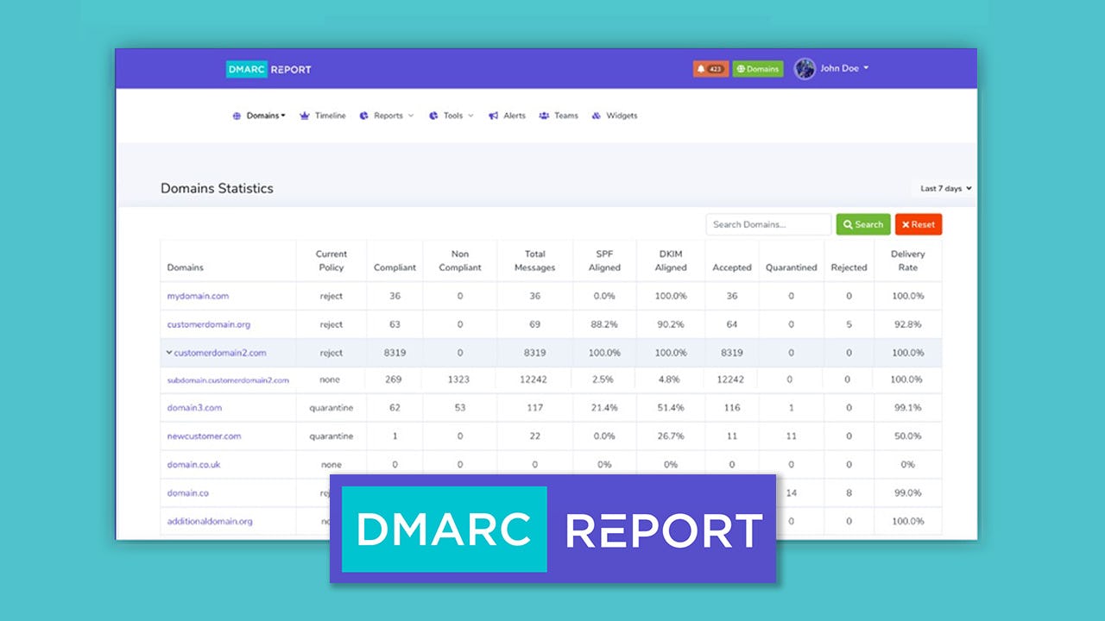Image resolution: width=1105 pixels, height=621 pixels.
Task: Click the Tools icon in the navigation bar
Action: pos(433,115)
